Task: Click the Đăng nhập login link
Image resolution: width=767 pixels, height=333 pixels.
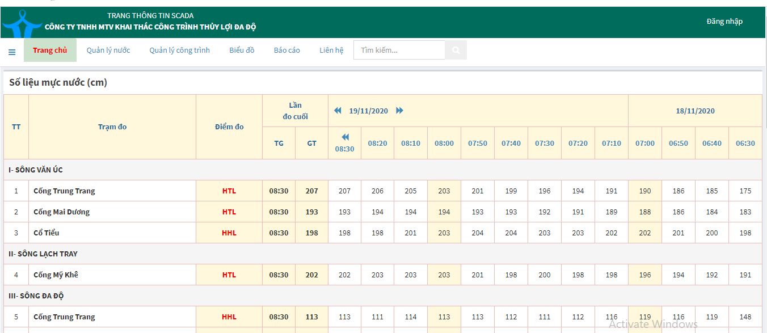Action: pyautogui.click(x=724, y=22)
